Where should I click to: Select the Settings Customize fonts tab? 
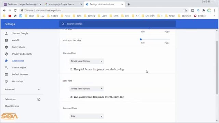tap(104, 4)
